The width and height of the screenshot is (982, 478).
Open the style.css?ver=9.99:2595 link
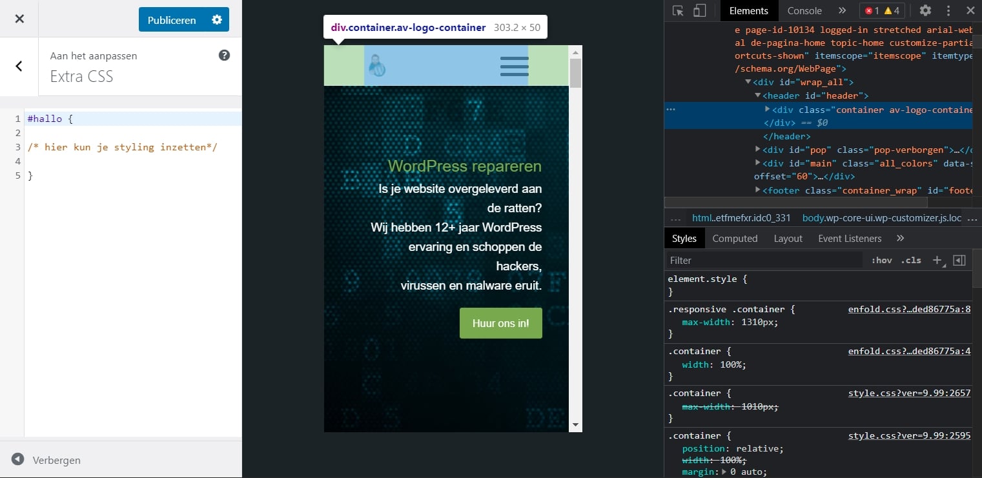tap(909, 435)
